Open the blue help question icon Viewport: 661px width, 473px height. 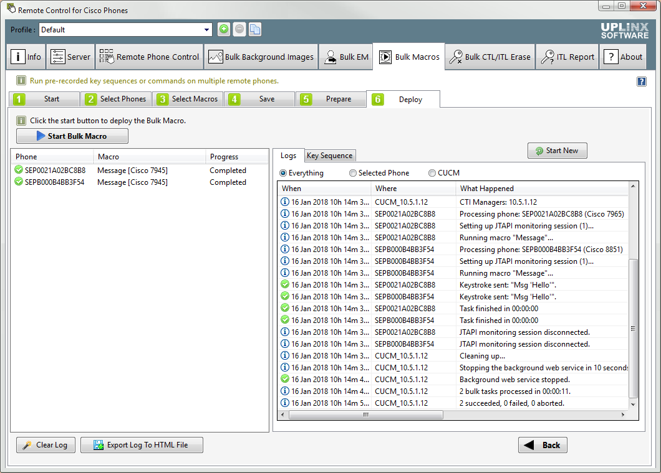tap(641, 82)
